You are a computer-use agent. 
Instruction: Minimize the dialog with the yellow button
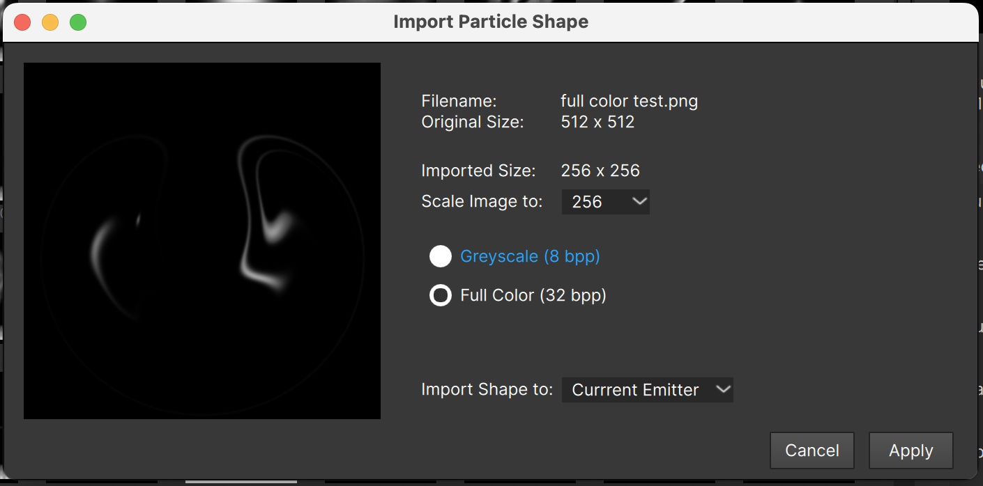click(50, 22)
